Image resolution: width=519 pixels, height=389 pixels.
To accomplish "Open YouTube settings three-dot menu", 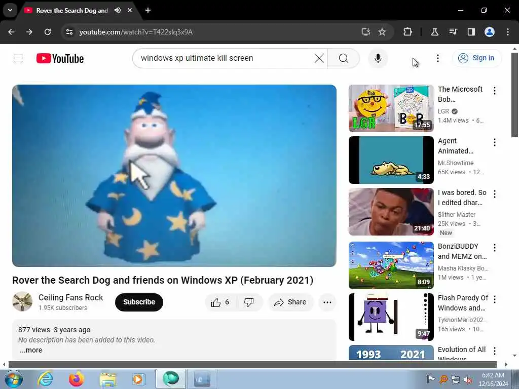I will point(437,58).
